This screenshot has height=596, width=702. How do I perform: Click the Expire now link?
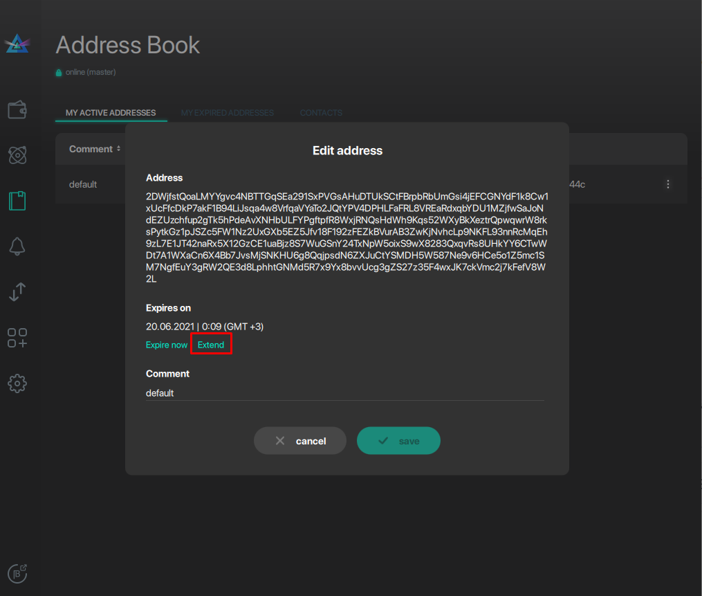(x=166, y=344)
